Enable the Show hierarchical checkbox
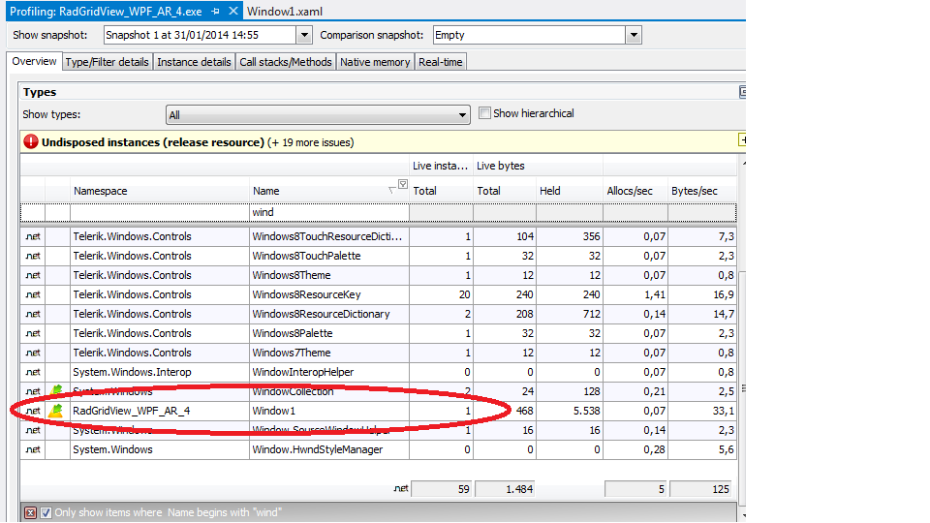The height and width of the screenshot is (523, 930). [x=484, y=113]
